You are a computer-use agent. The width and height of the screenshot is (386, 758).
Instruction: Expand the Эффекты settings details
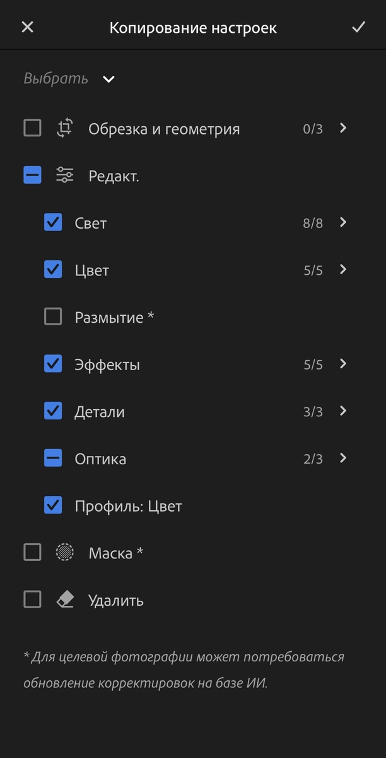pyautogui.click(x=341, y=364)
